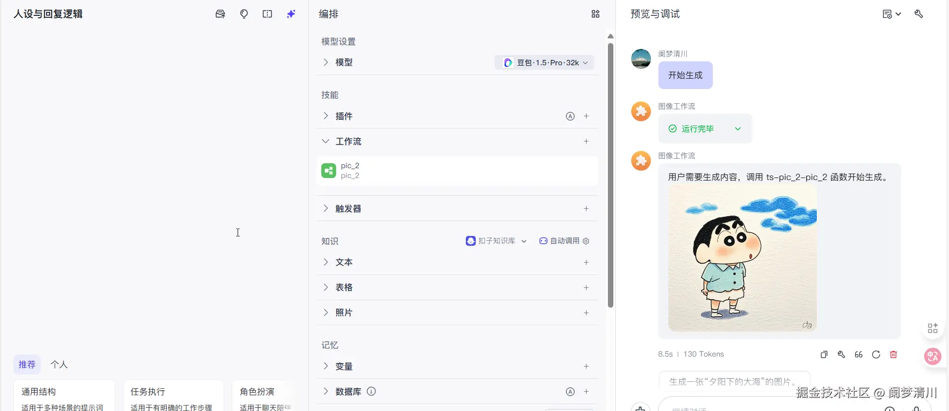Switch to the 个人 tab

tap(59, 365)
